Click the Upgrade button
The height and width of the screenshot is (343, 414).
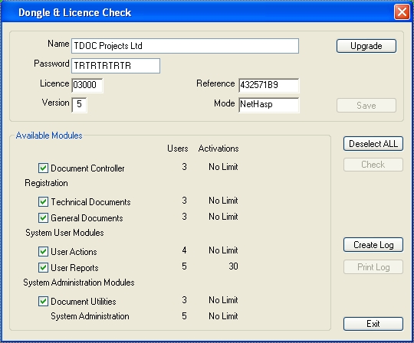366,46
